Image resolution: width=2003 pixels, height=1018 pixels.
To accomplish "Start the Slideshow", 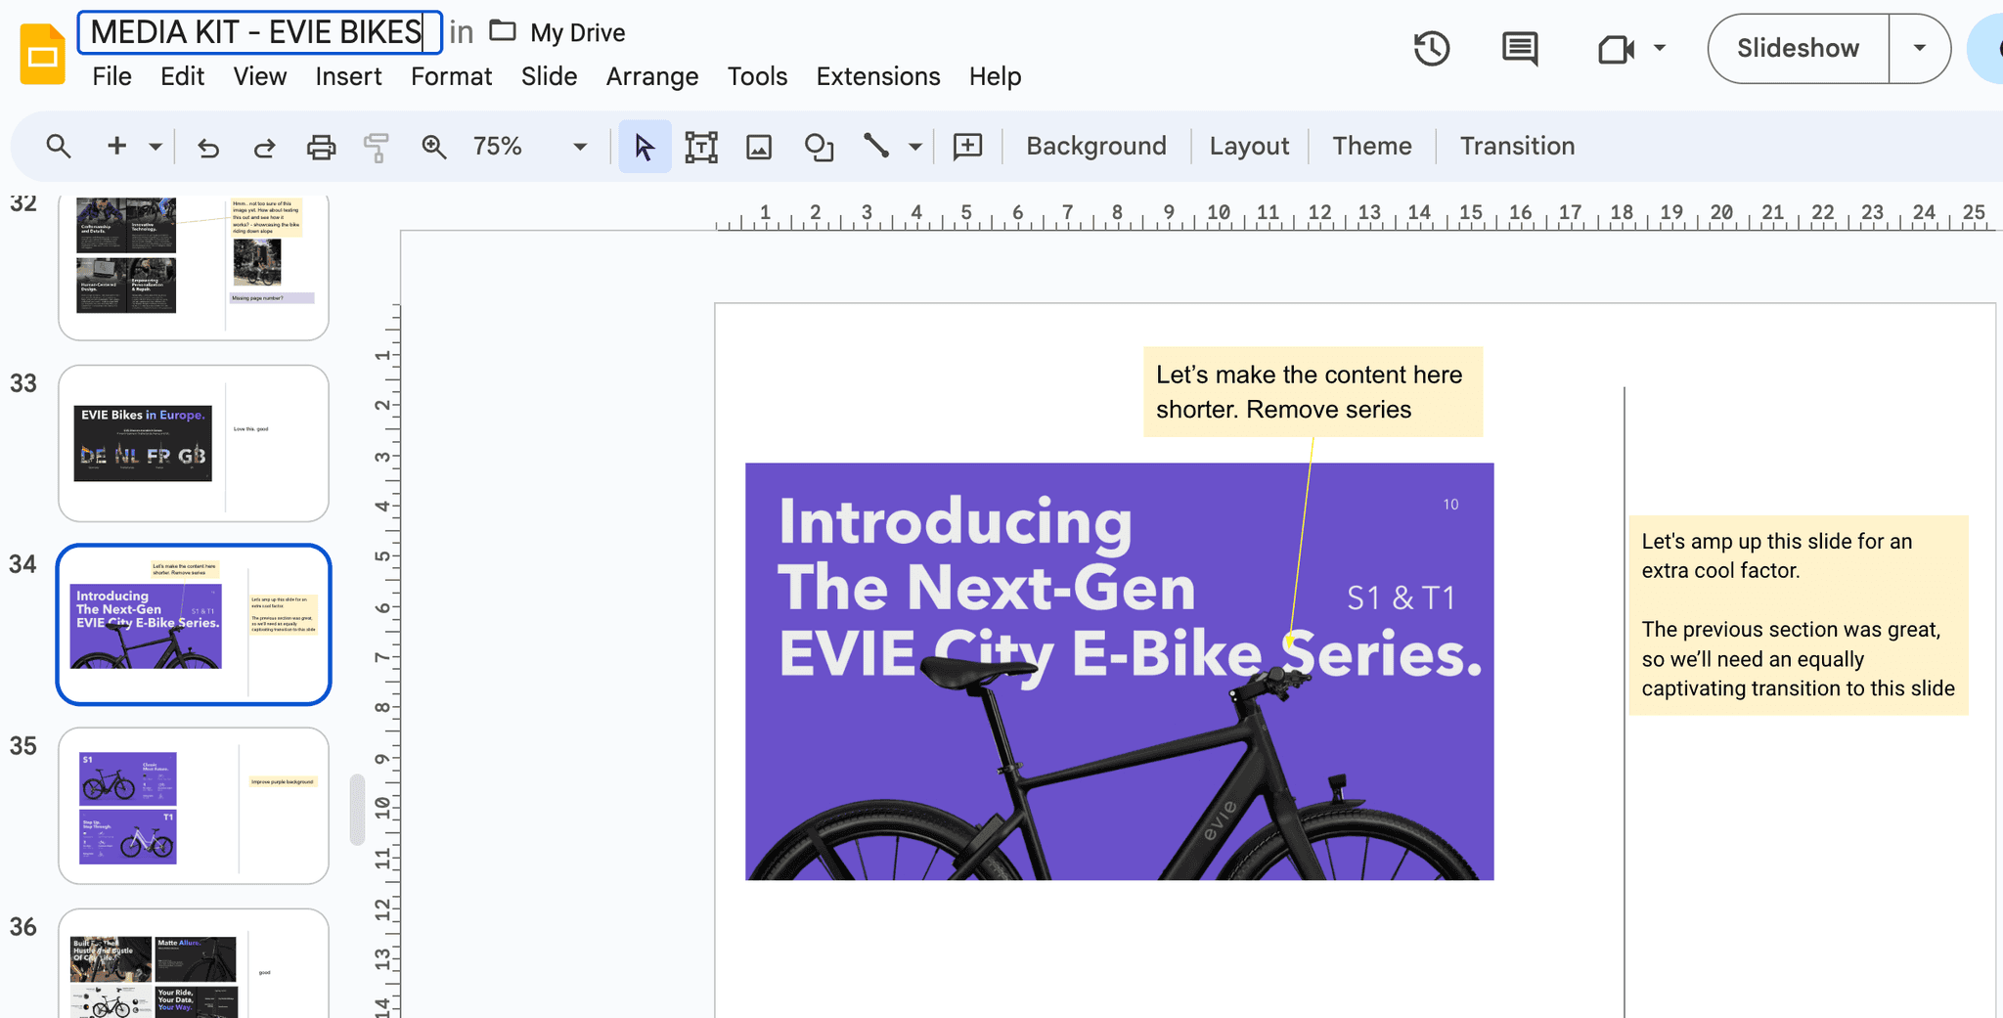I will [x=1798, y=48].
